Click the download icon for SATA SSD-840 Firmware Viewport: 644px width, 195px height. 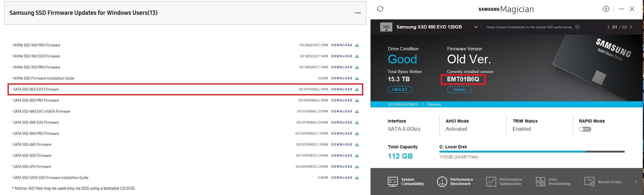coord(357,145)
